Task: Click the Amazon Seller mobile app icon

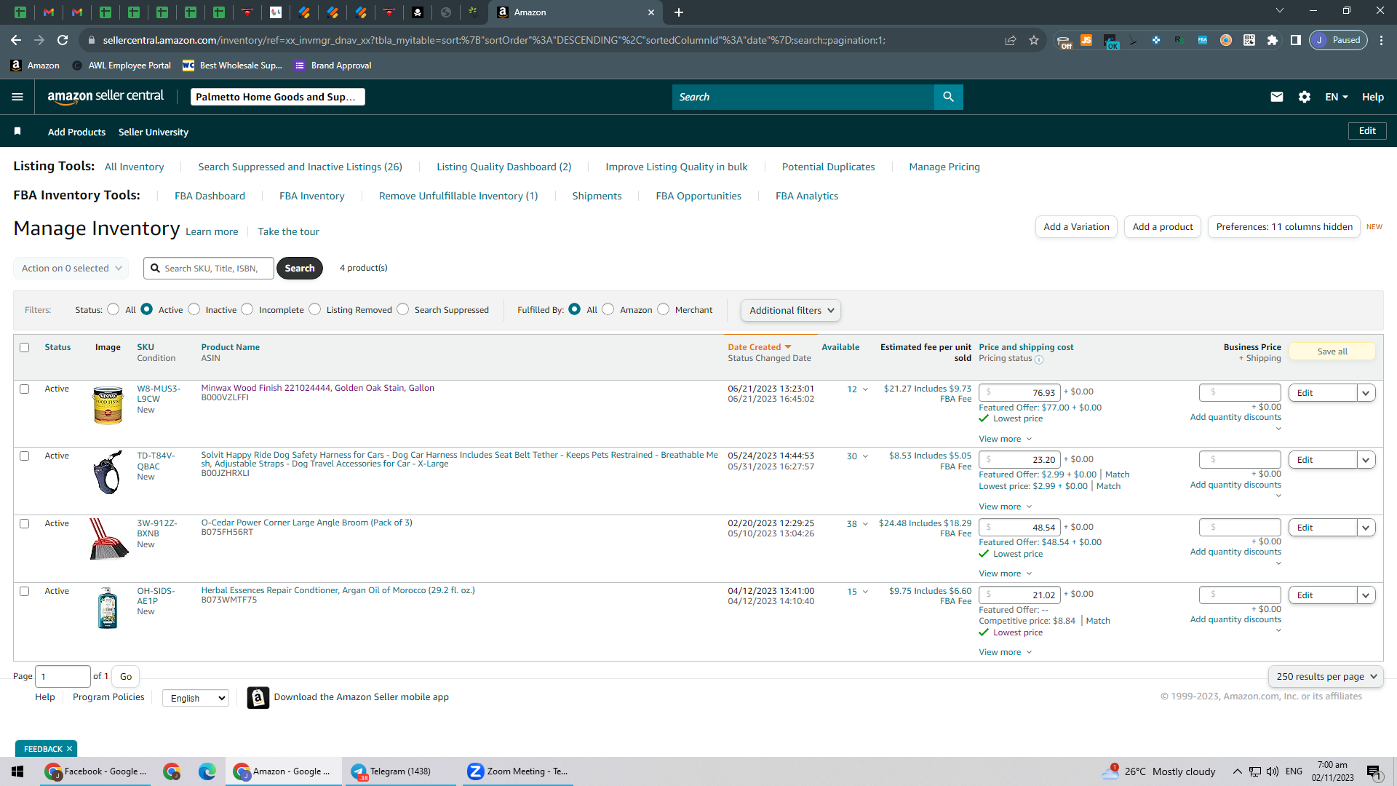Action: coord(258,697)
